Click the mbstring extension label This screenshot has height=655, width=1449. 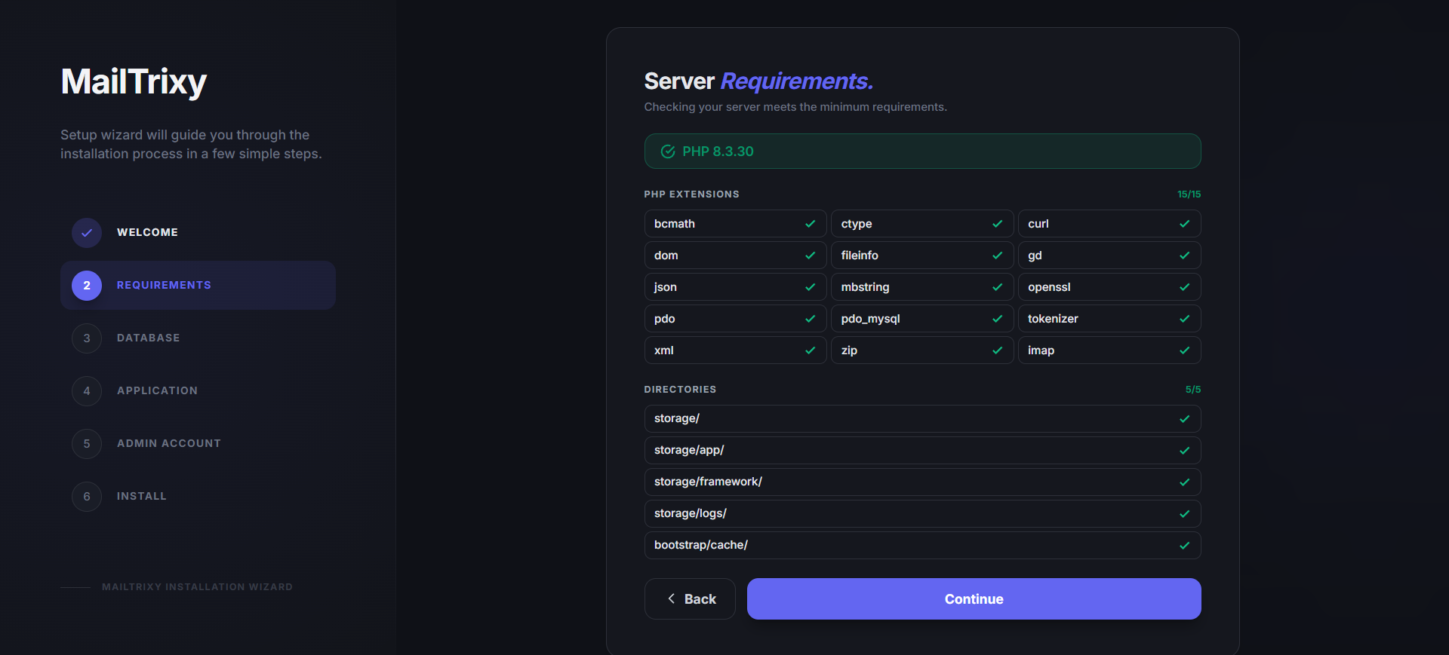[865, 287]
